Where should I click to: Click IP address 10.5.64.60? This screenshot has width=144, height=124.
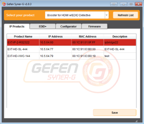(x=56, y=42)
